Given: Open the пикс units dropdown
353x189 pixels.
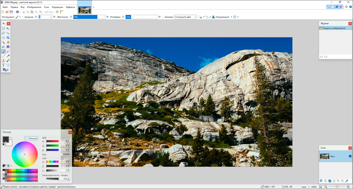Looking at the screenshot, I should pyautogui.click(x=305, y=186).
